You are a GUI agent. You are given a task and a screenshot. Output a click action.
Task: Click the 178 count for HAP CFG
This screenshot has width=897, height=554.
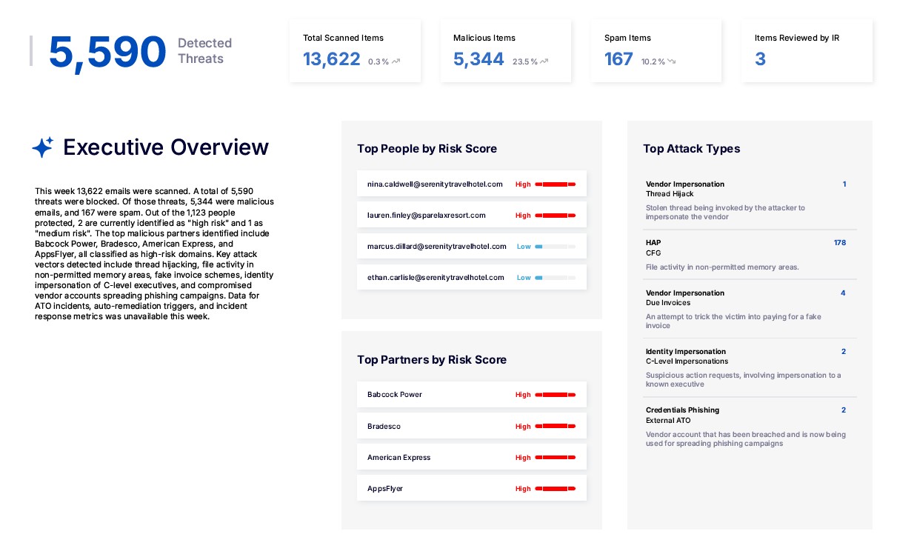pyautogui.click(x=839, y=243)
